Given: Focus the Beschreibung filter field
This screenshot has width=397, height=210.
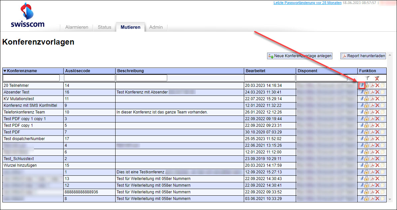Looking at the screenshot, I should coord(142,78).
